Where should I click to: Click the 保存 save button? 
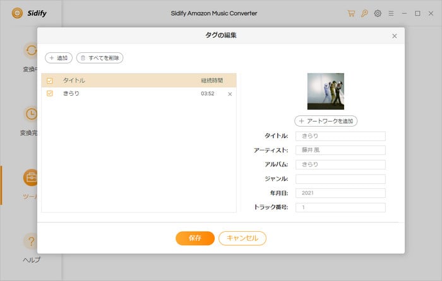pos(195,238)
